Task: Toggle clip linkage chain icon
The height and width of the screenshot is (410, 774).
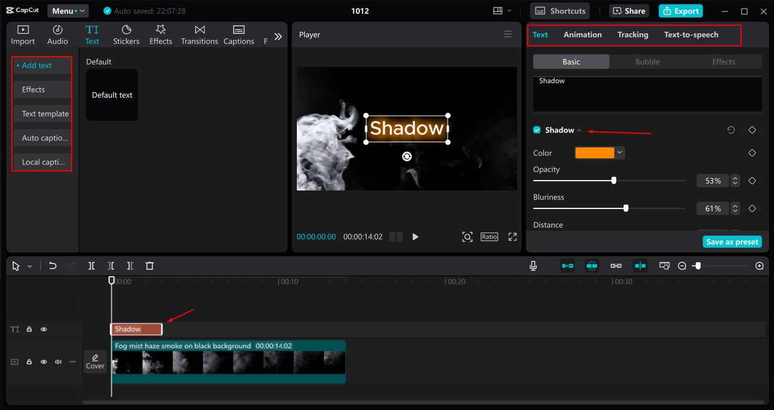Action: (x=616, y=266)
